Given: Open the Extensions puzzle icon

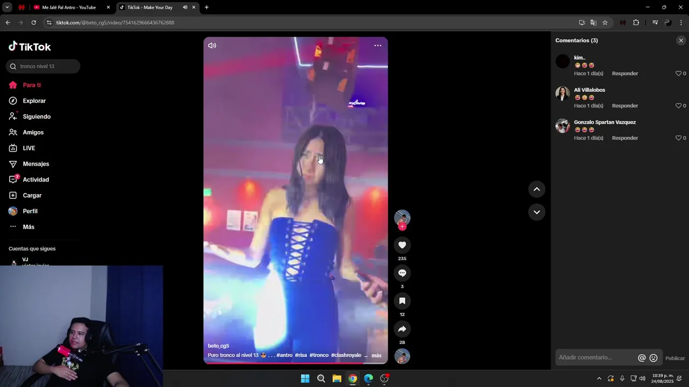Looking at the screenshot, I should coord(636,23).
